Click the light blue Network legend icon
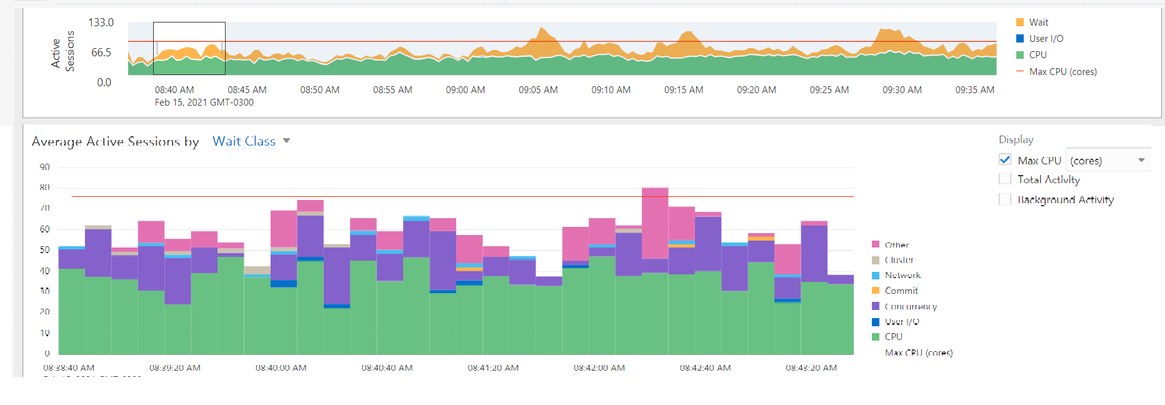The height and width of the screenshot is (405, 1165). 876,275
